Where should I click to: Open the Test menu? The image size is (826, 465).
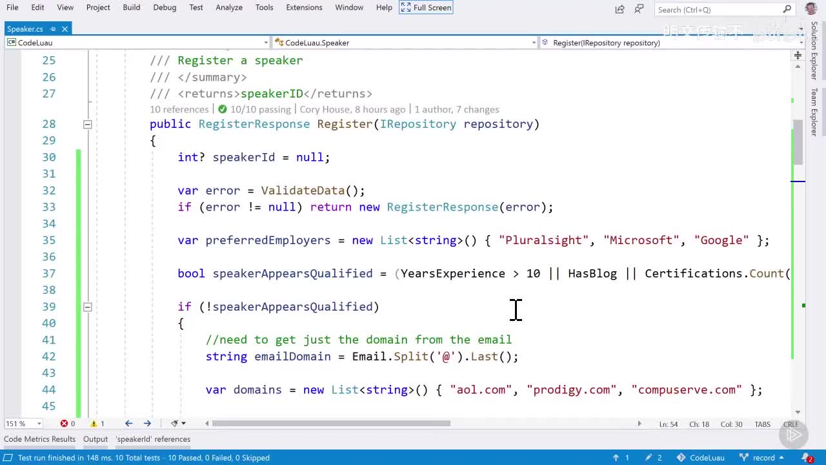point(196,7)
